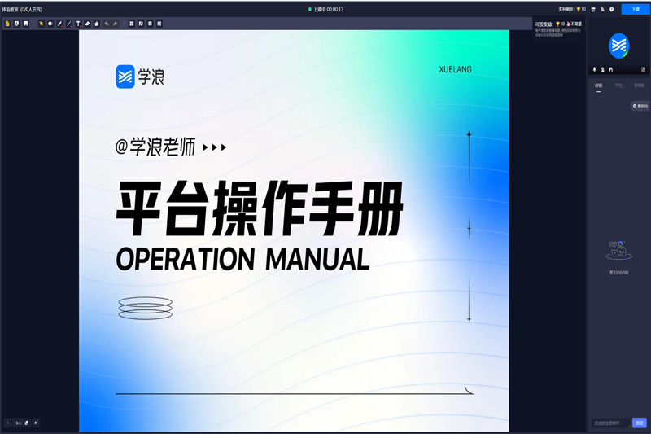
Task: Click the 发送 send button
Action: (x=639, y=423)
